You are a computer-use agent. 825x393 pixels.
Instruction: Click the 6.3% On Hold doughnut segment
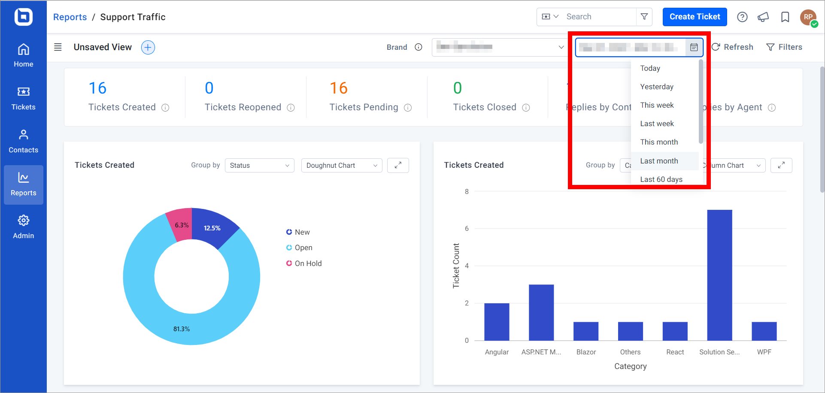(x=182, y=225)
